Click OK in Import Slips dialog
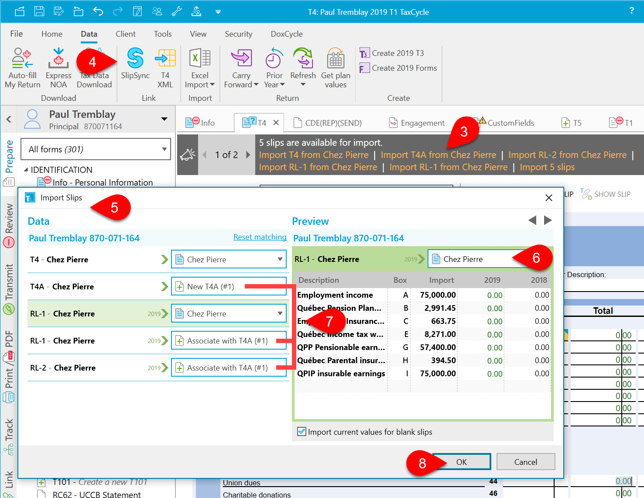This screenshot has width=644, height=498. (462, 462)
